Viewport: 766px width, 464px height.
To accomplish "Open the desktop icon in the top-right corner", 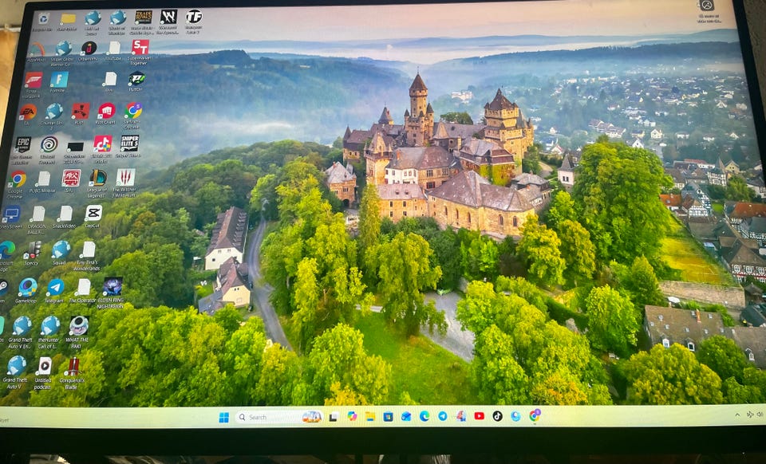I will (x=707, y=6).
